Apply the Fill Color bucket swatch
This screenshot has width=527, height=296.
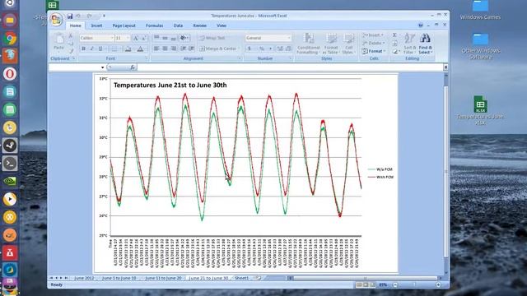128,49
